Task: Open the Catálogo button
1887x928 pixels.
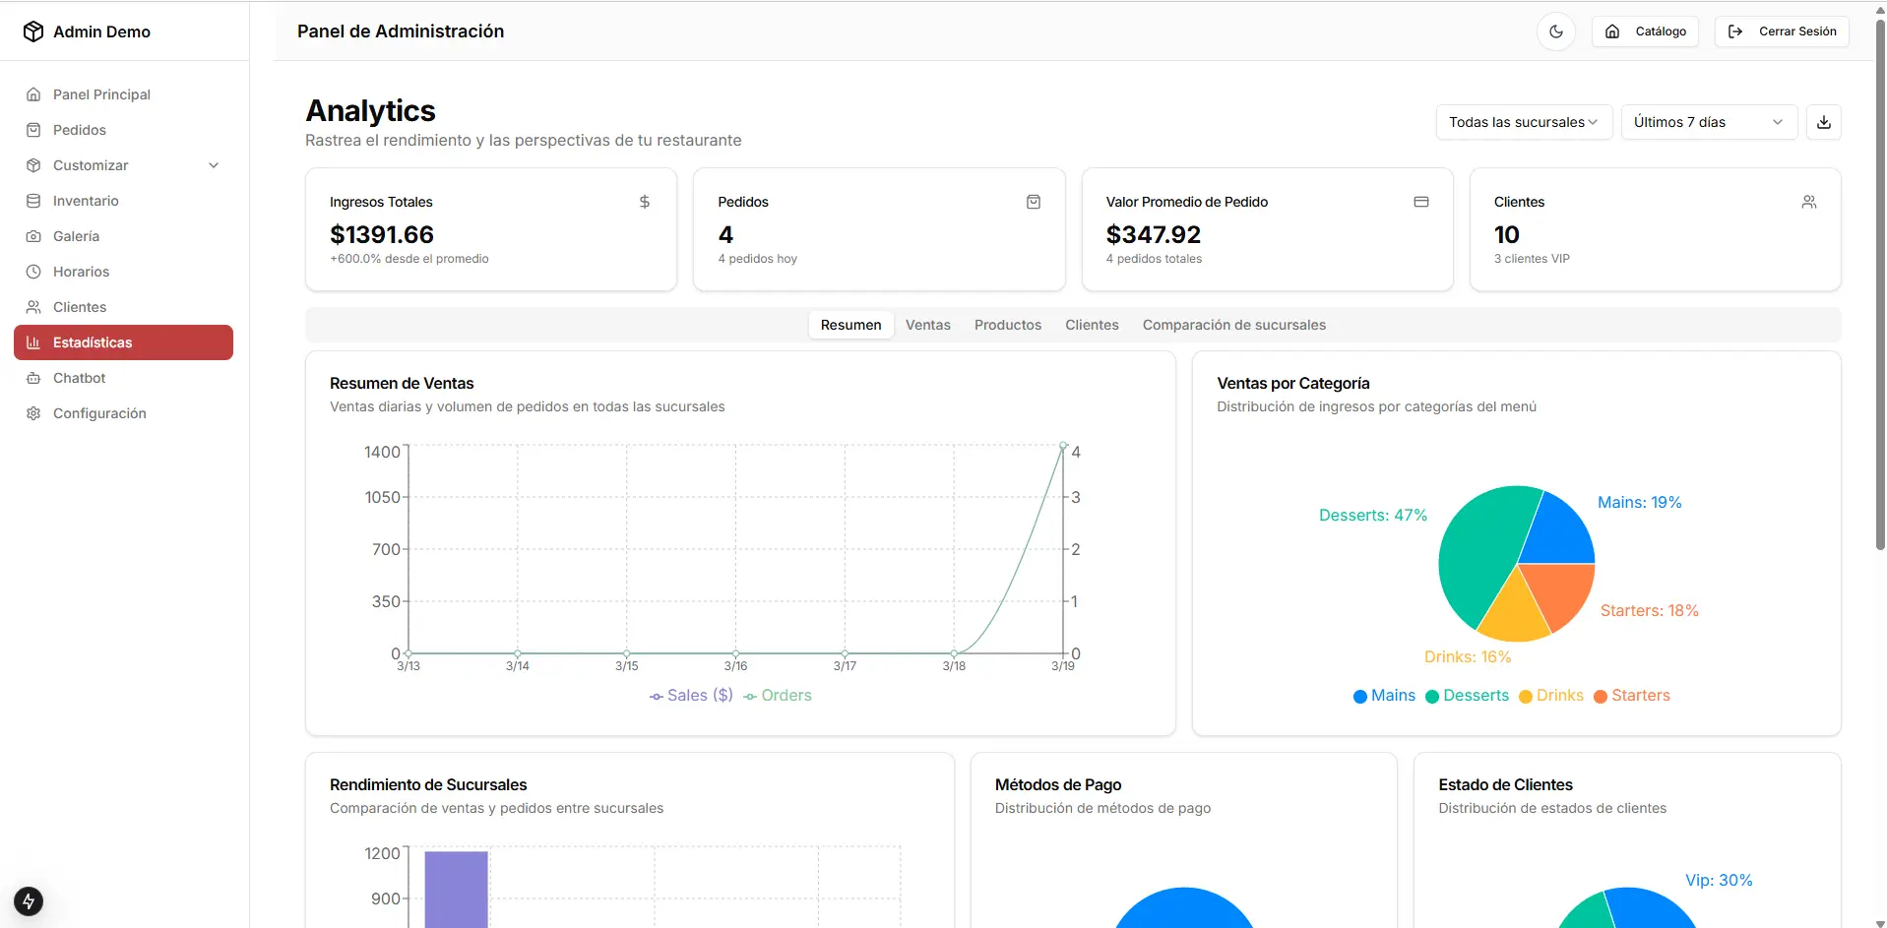Action: (x=1645, y=31)
